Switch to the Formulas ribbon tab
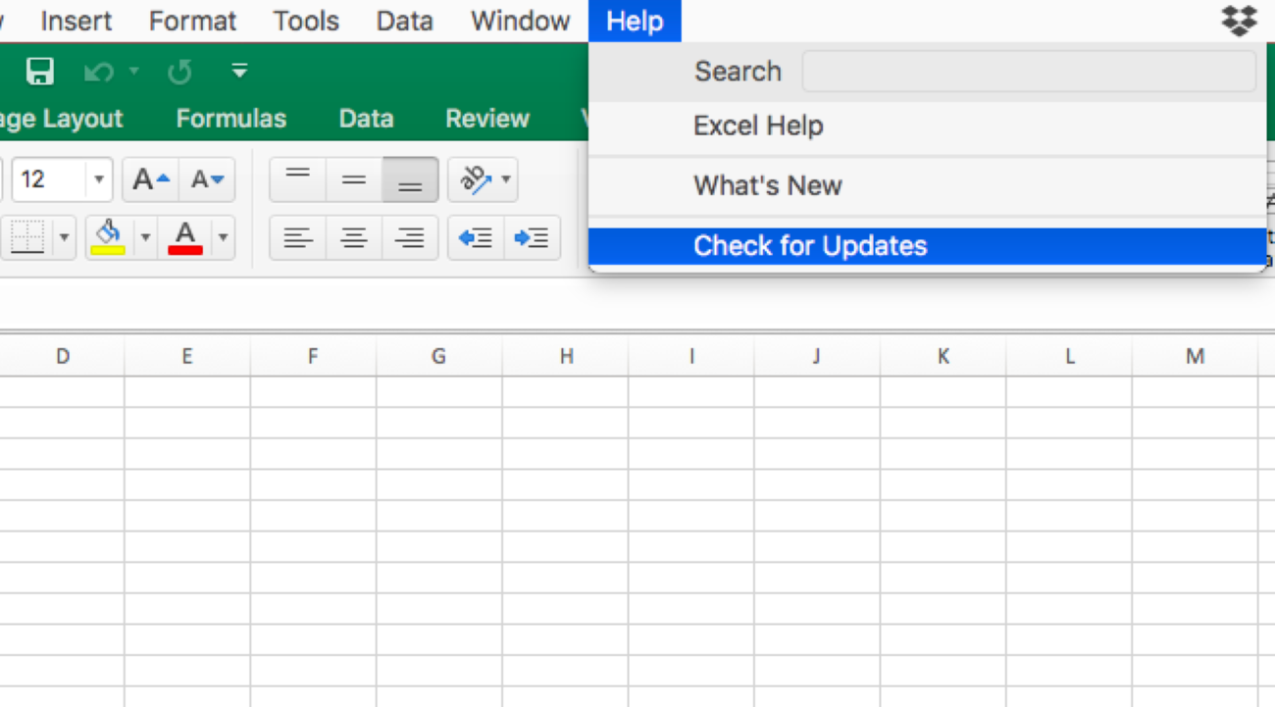The height and width of the screenshot is (707, 1275). (x=231, y=118)
